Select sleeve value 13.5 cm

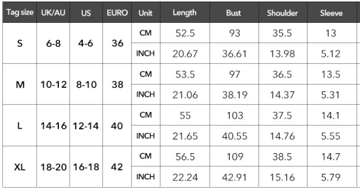pyautogui.click(x=331, y=74)
